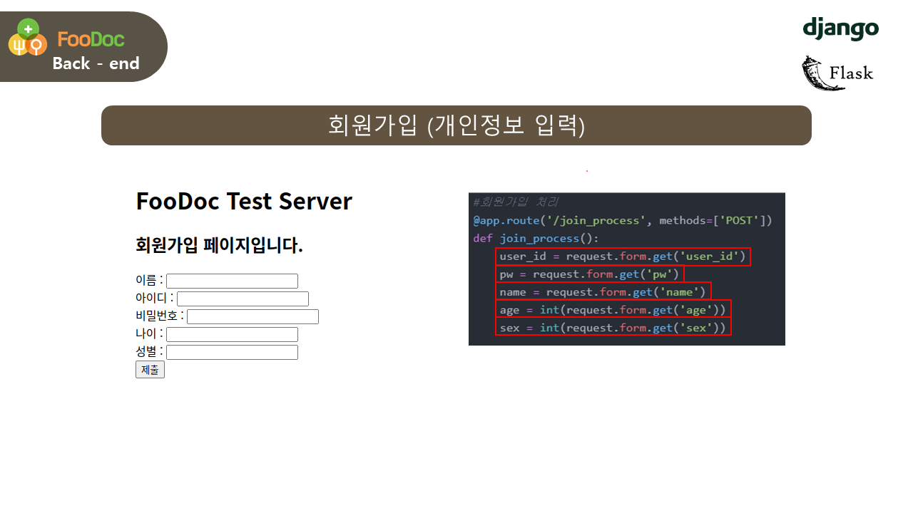Click the @app.route '/join_process' code line
The width and height of the screenshot is (913, 513).
[623, 220]
